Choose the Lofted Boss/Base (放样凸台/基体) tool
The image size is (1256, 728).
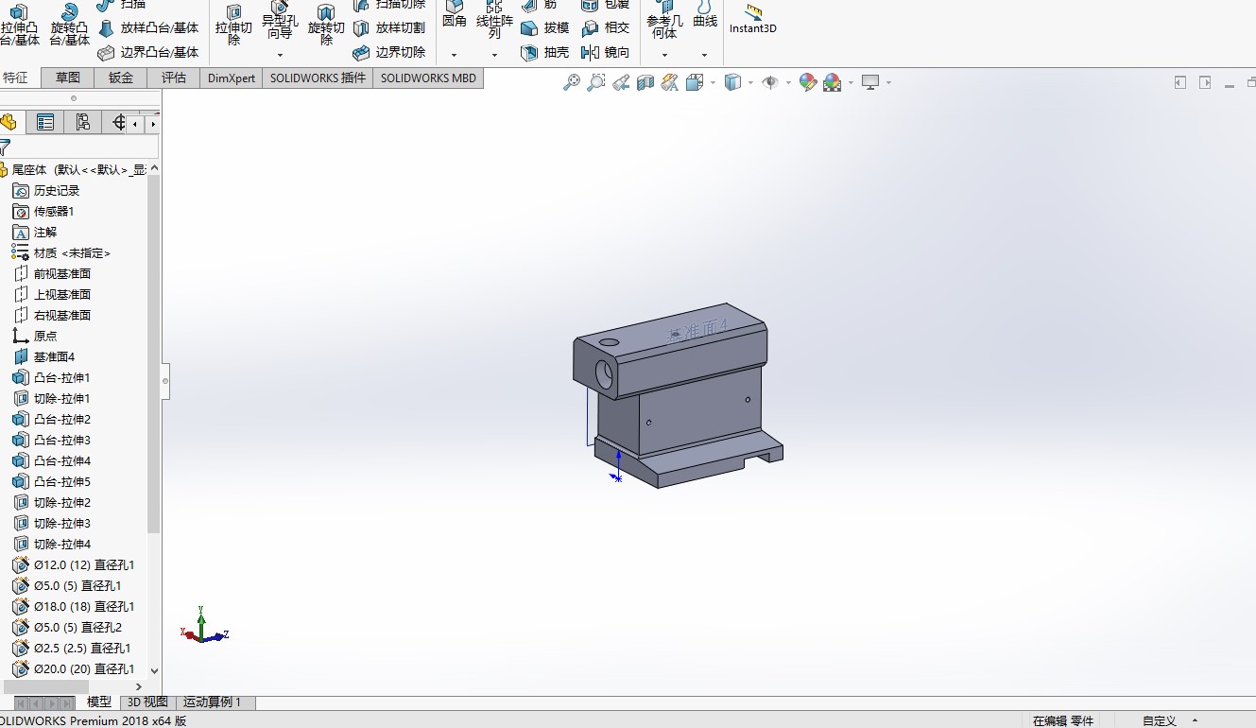[148, 28]
